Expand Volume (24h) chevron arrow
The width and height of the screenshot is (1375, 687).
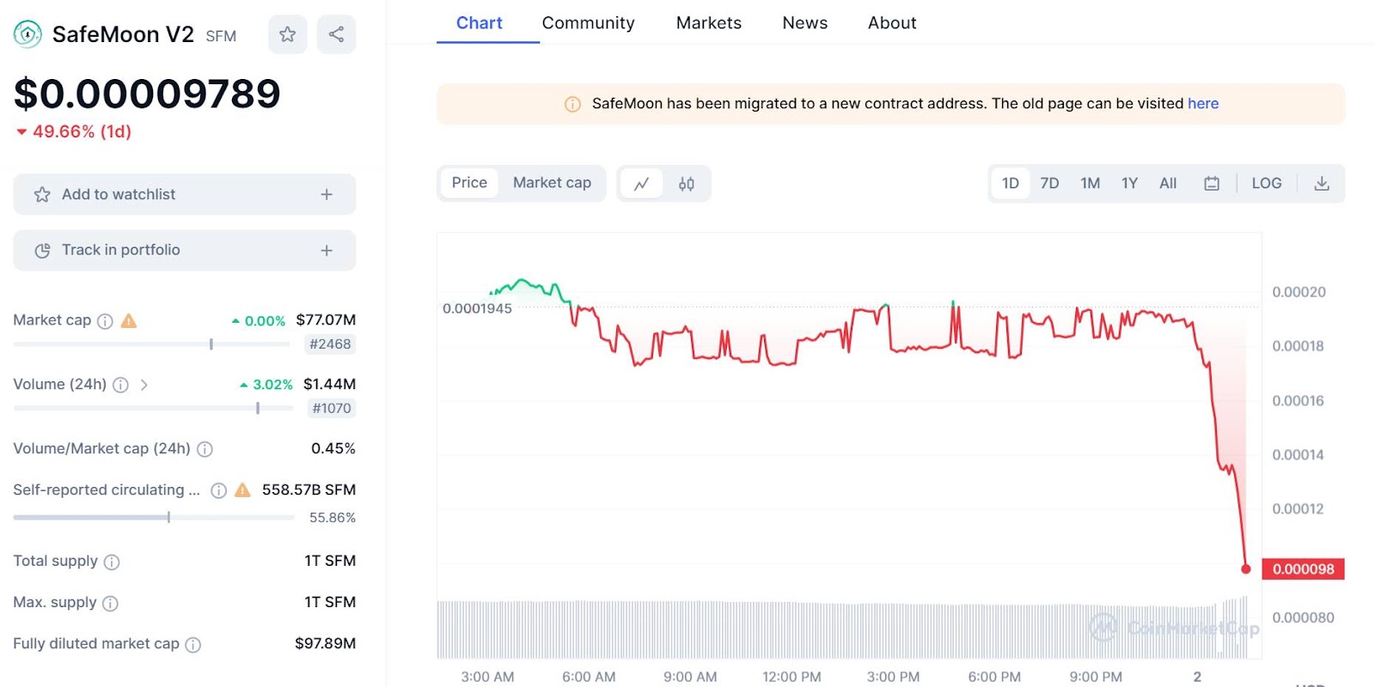click(144, 385)
